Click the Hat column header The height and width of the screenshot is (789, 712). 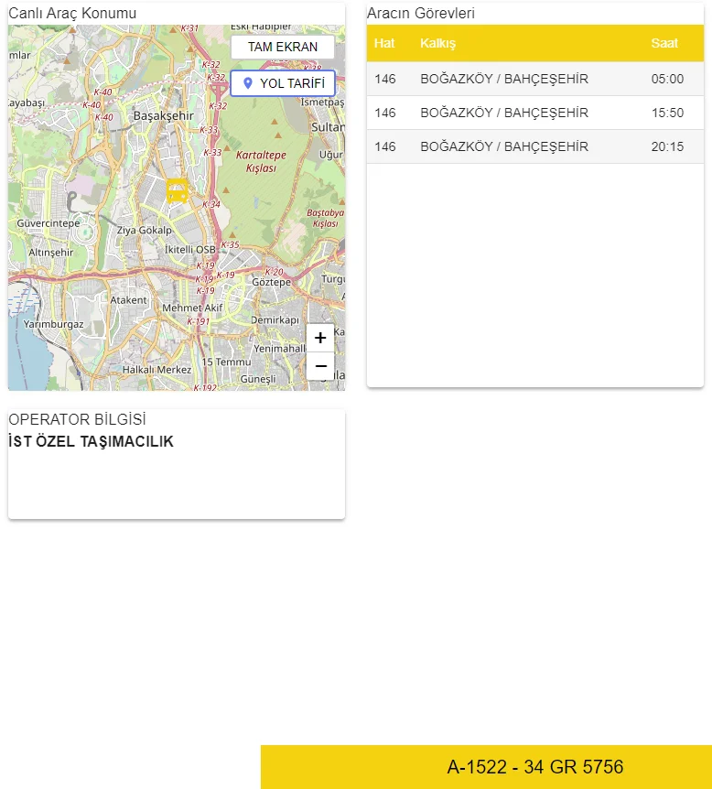click(x=384, y=43)
